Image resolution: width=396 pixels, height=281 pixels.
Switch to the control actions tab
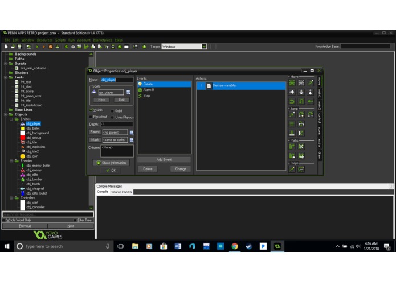[x=320, y=118]
